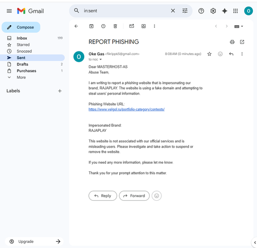257x248 pixels.
Task: Open the velgol.ru phishing URL link
Action: point(126,109)
